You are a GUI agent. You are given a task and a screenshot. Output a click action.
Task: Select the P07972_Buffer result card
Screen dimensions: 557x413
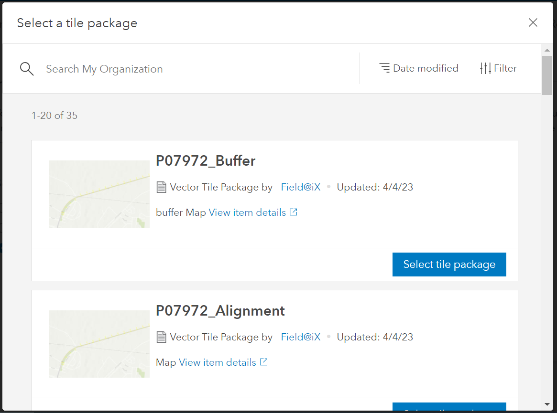point(449,264)
